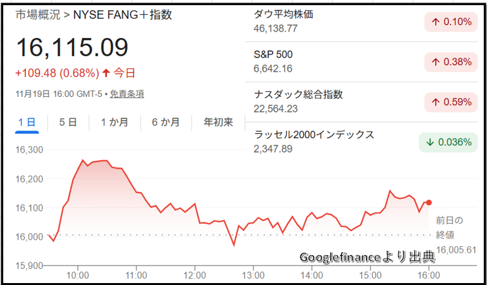Show the 6か月 chart range
The height and width of the screenshot is (285, 487).
[166, 121]
